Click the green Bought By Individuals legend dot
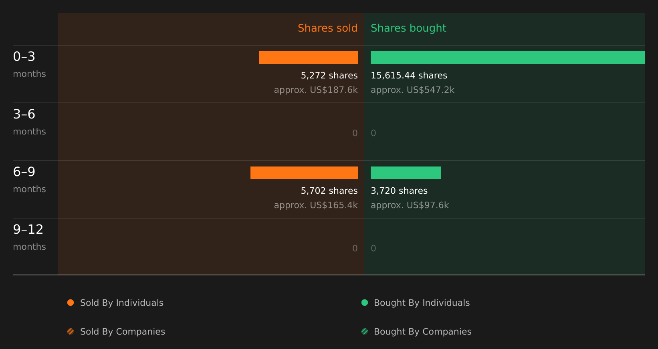658x349 pixels. [365, 303]
